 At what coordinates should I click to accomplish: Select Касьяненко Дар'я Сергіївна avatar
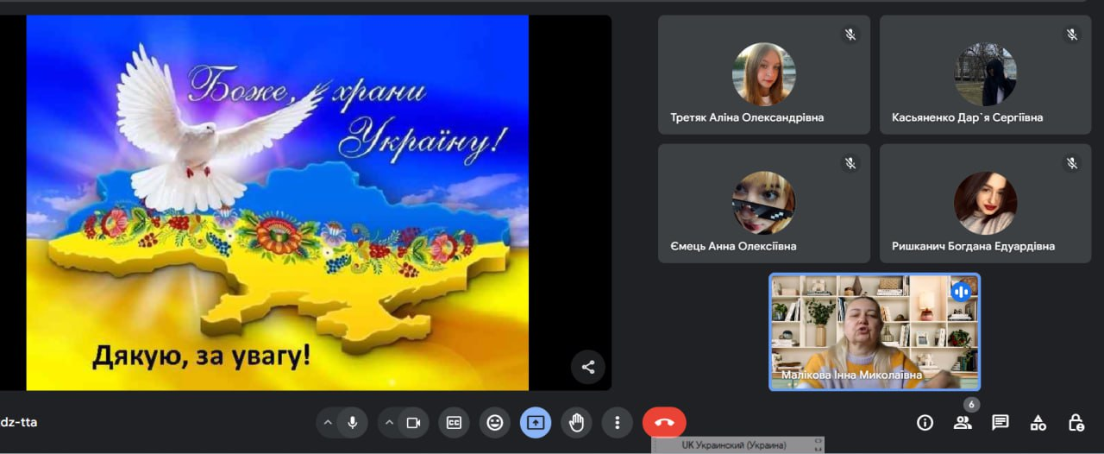click(x=986, y=74)
